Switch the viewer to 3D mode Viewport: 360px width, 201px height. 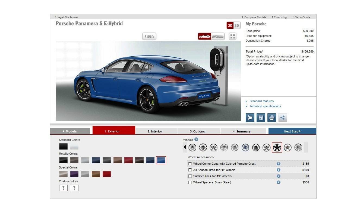tap(237, 25)
